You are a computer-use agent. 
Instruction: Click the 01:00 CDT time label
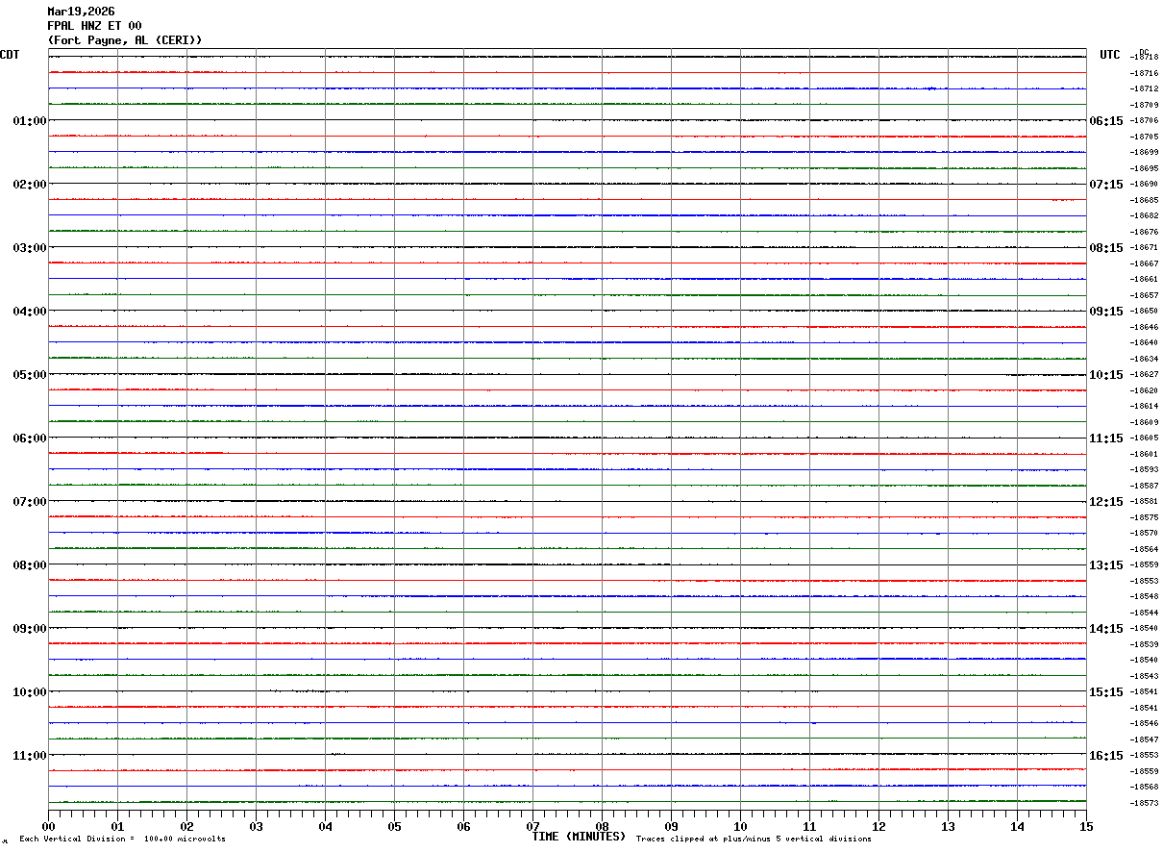coord(29,121)
